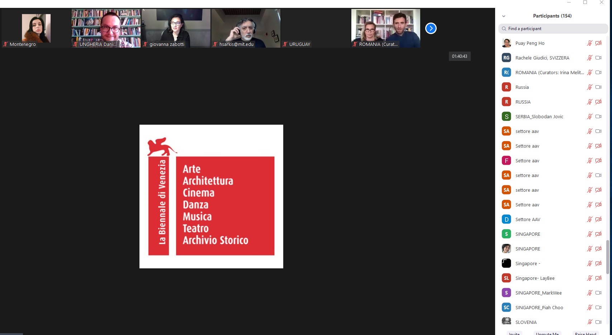
Task: Select UNGHERIA video thumbnail
Action: 106,28
